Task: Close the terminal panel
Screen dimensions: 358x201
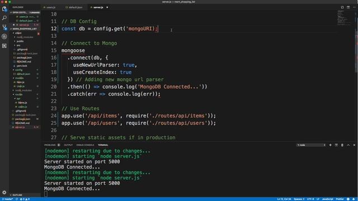Action: tap(354, 145)
